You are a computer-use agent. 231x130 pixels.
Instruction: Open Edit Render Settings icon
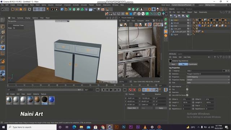click(57, 9)
